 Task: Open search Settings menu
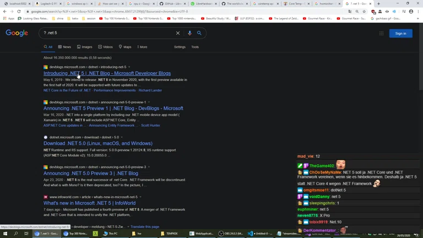coord(180,47)
